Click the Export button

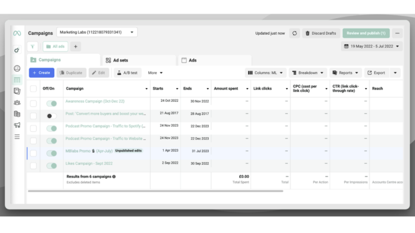376,73
